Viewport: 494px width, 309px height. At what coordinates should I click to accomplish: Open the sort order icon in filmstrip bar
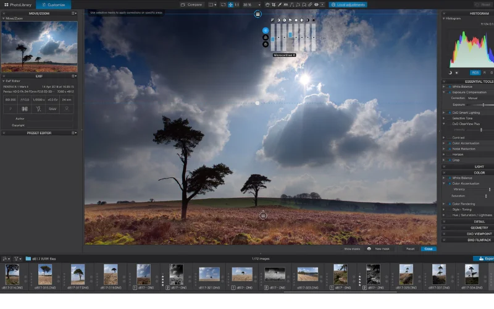6,258
